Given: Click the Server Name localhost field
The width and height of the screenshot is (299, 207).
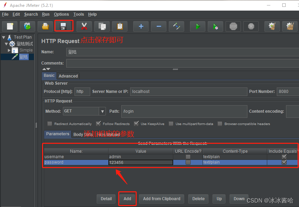Looking at the screenshot, I should coord(189,92).
